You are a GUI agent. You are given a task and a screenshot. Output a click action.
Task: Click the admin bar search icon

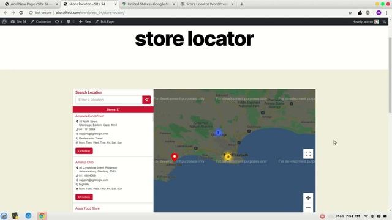click(x=384, y=22)
